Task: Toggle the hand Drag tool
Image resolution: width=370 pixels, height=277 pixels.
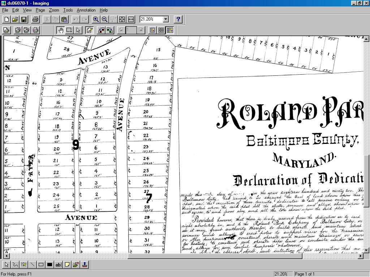Action: 60,30
